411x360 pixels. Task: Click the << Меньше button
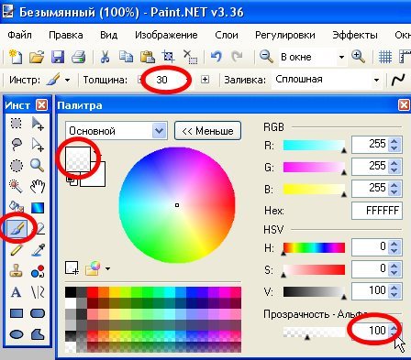coord(207,131)
